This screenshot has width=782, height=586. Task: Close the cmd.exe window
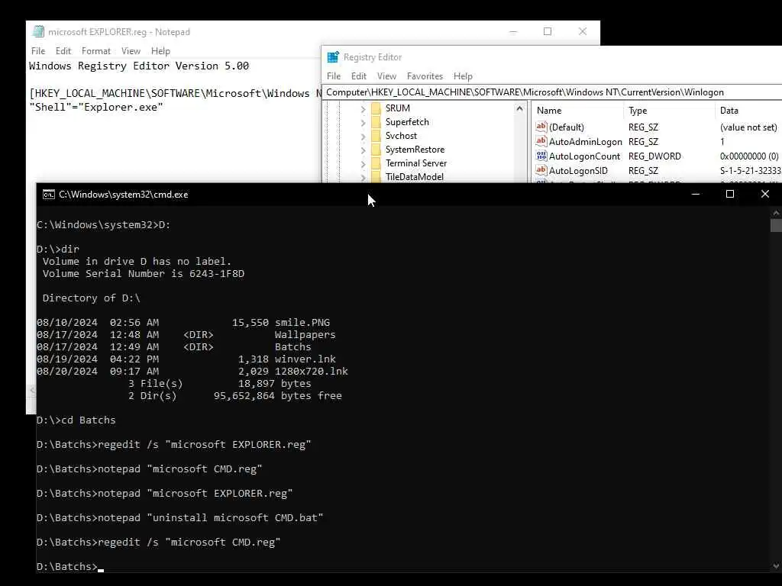coord(764,194)
